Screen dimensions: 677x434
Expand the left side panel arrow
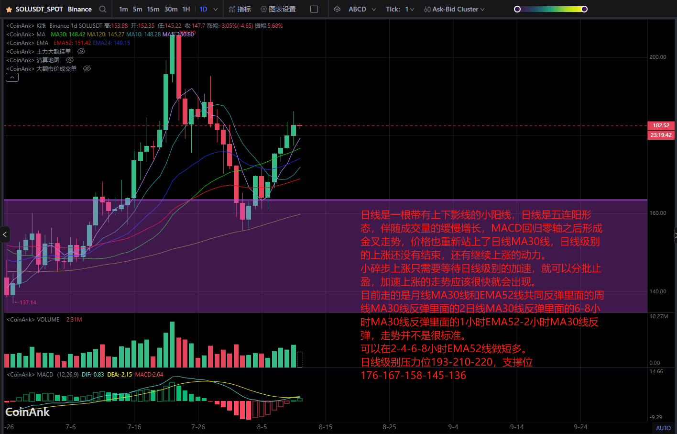coord(5,234)
